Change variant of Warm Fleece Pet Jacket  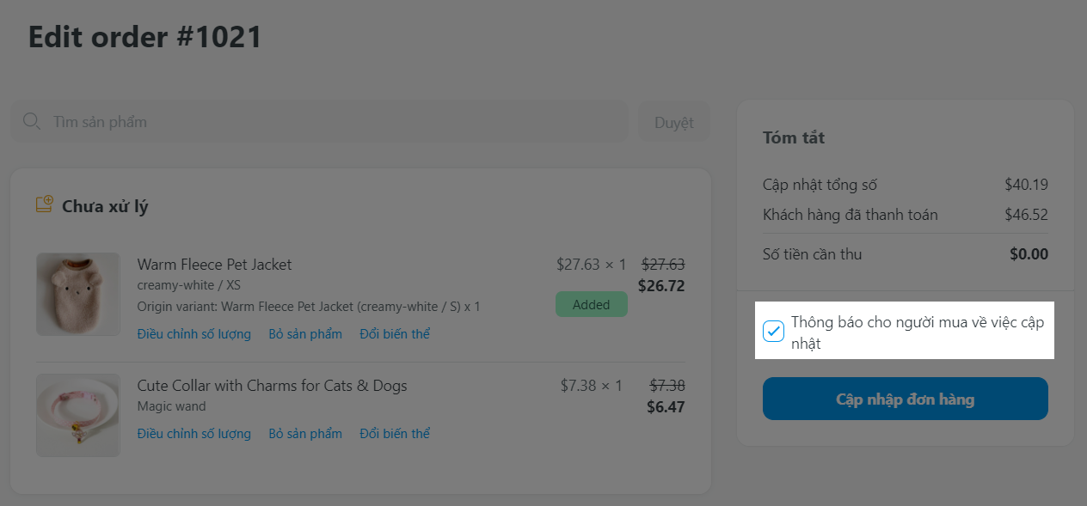[395, 334]
